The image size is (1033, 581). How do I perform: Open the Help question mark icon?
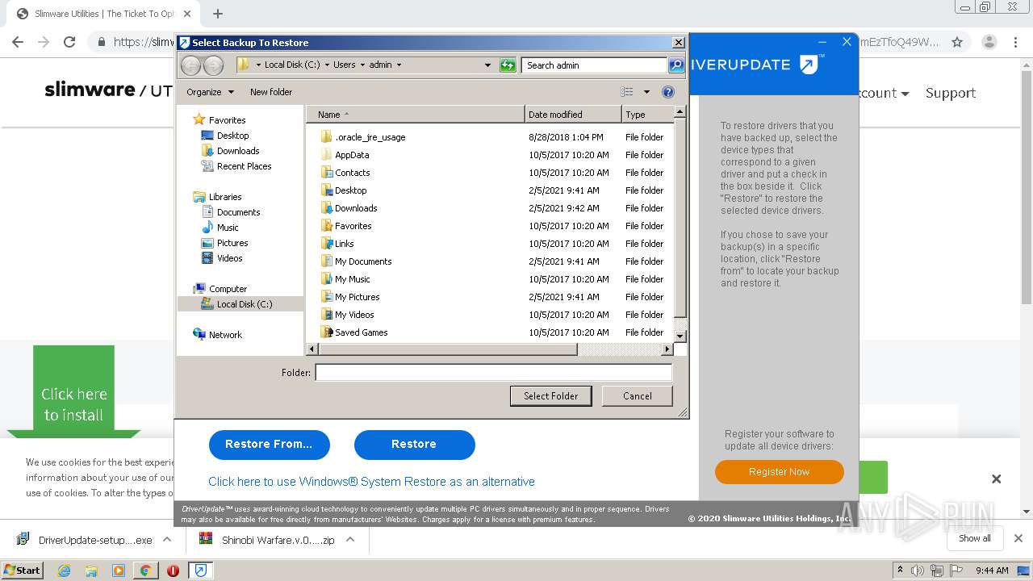pos(668,92)
